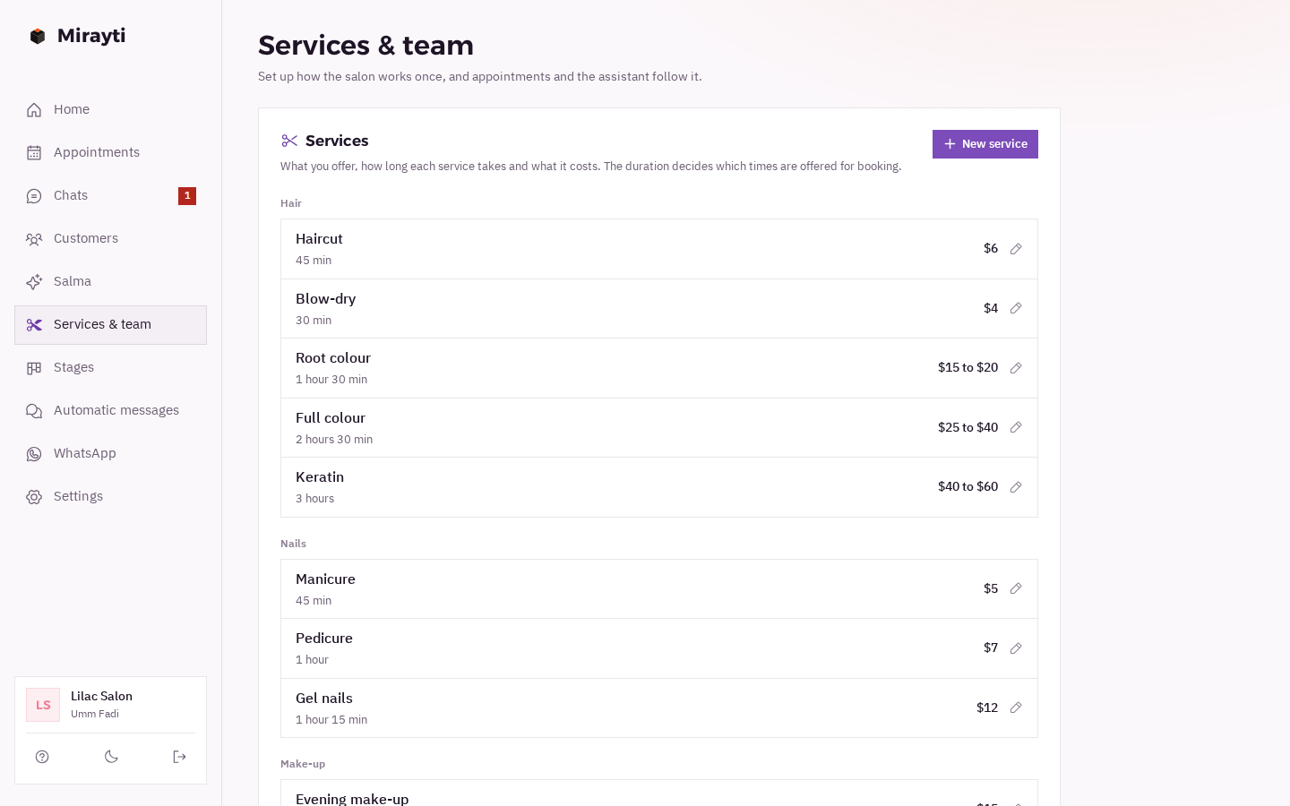
Task: Click the Haircut service name
Action: (319, 239)
